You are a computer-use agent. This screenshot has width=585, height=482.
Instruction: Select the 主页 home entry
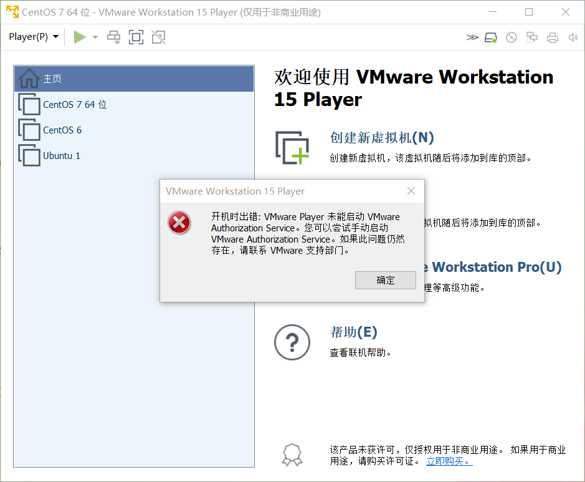[x=134, y=79]
